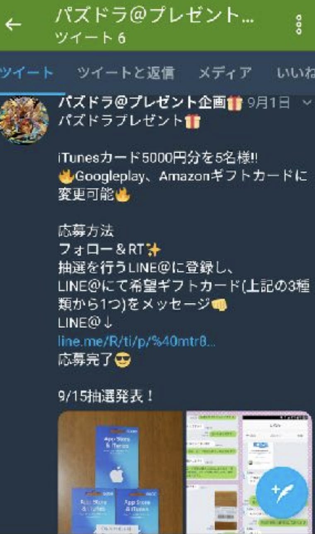This screenshot has width=315, height=534.
Task: Switch to the ツイートと返信 tab
Action: [126, 73]
